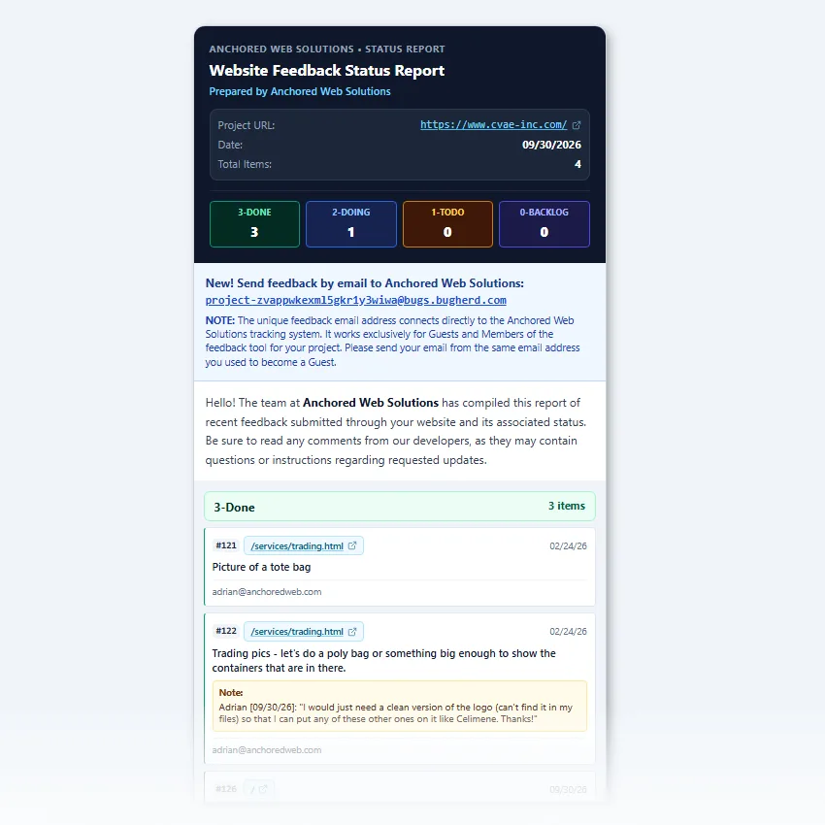This screenshot has width=825, height=825.
Task: Click the #122 item number badge
Action: (x=226, y=631)
